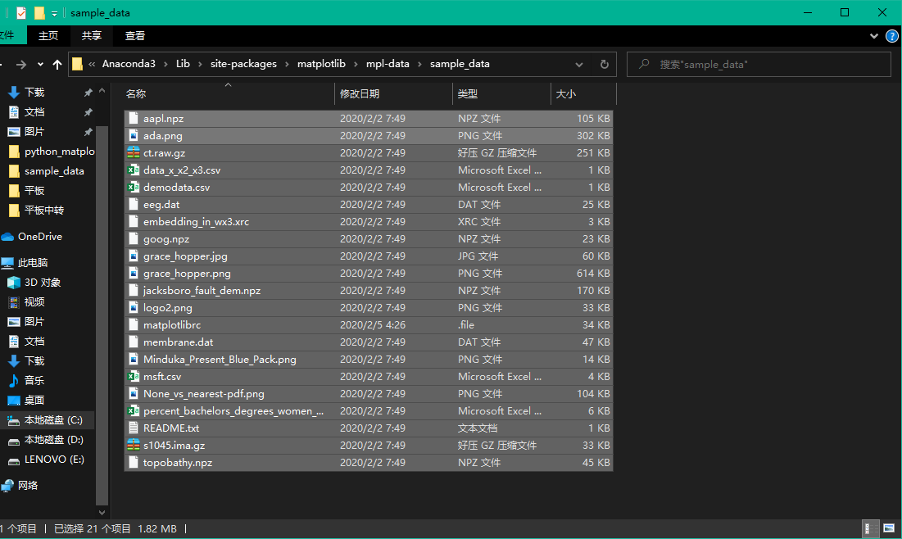Open the address bar history dropdown
Viewport: 902px width, 539px height.
pyautogui.click(x=579, y=64)
